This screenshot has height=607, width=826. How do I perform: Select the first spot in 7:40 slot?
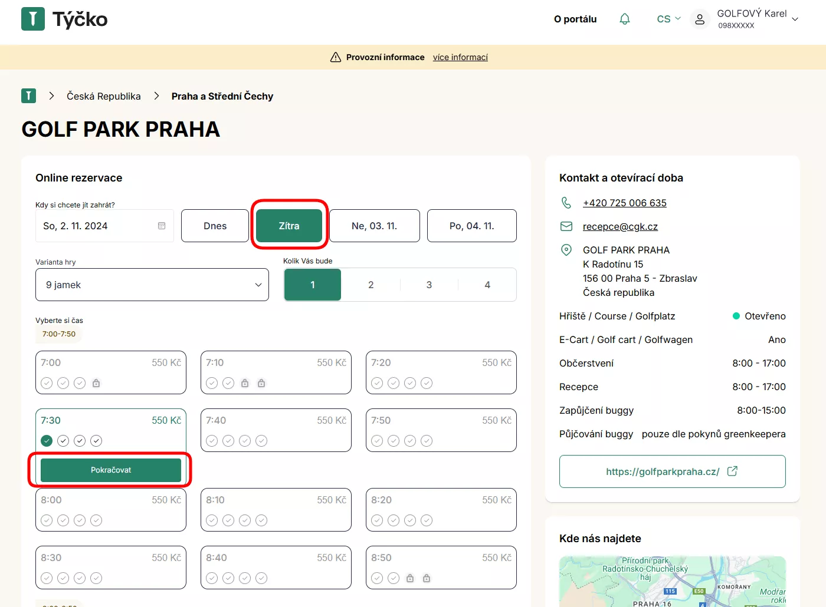coord(212,441)
